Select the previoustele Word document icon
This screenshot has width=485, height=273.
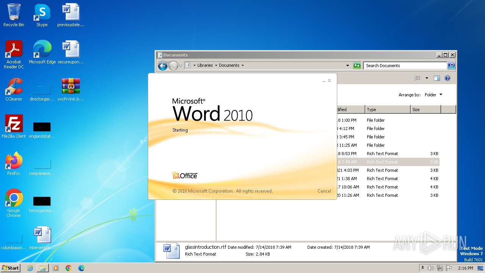pos(70,15)
